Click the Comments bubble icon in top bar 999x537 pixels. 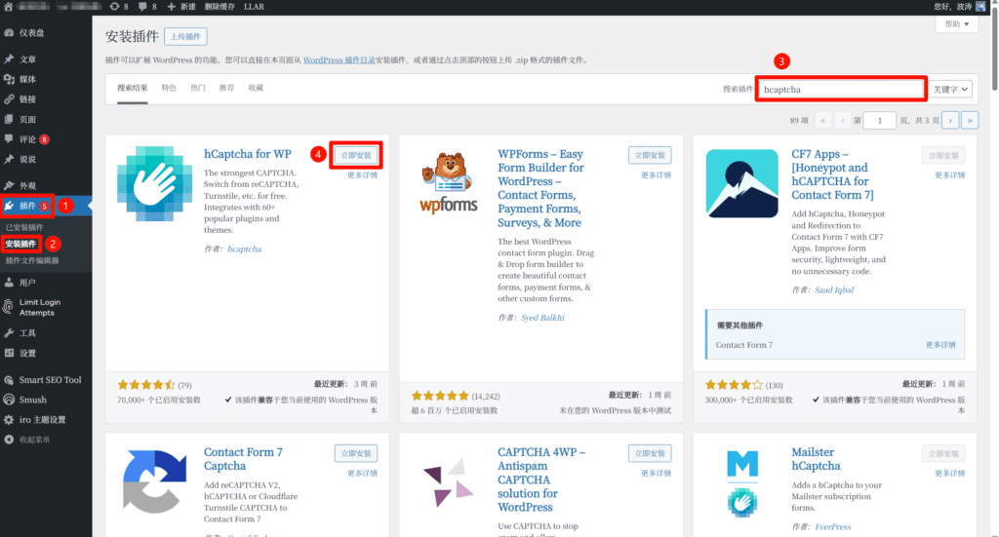click(141, 7)
